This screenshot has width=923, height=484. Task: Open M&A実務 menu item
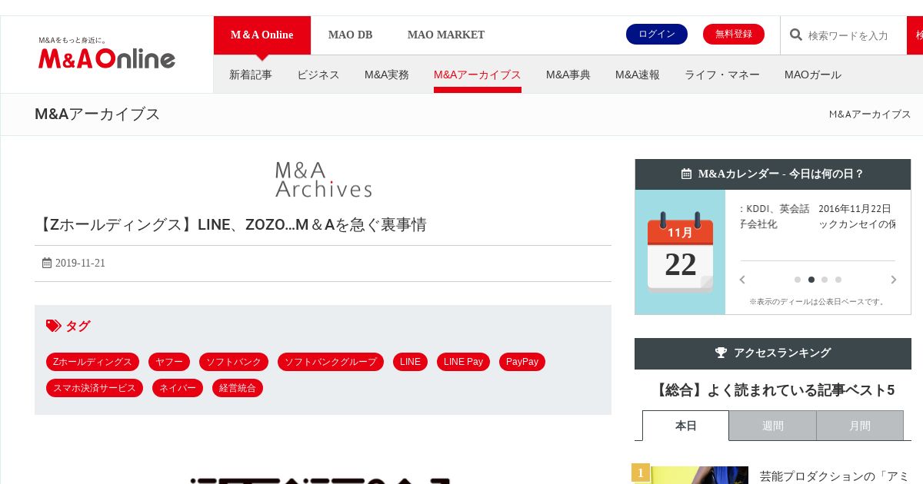(x=387, y=75)
